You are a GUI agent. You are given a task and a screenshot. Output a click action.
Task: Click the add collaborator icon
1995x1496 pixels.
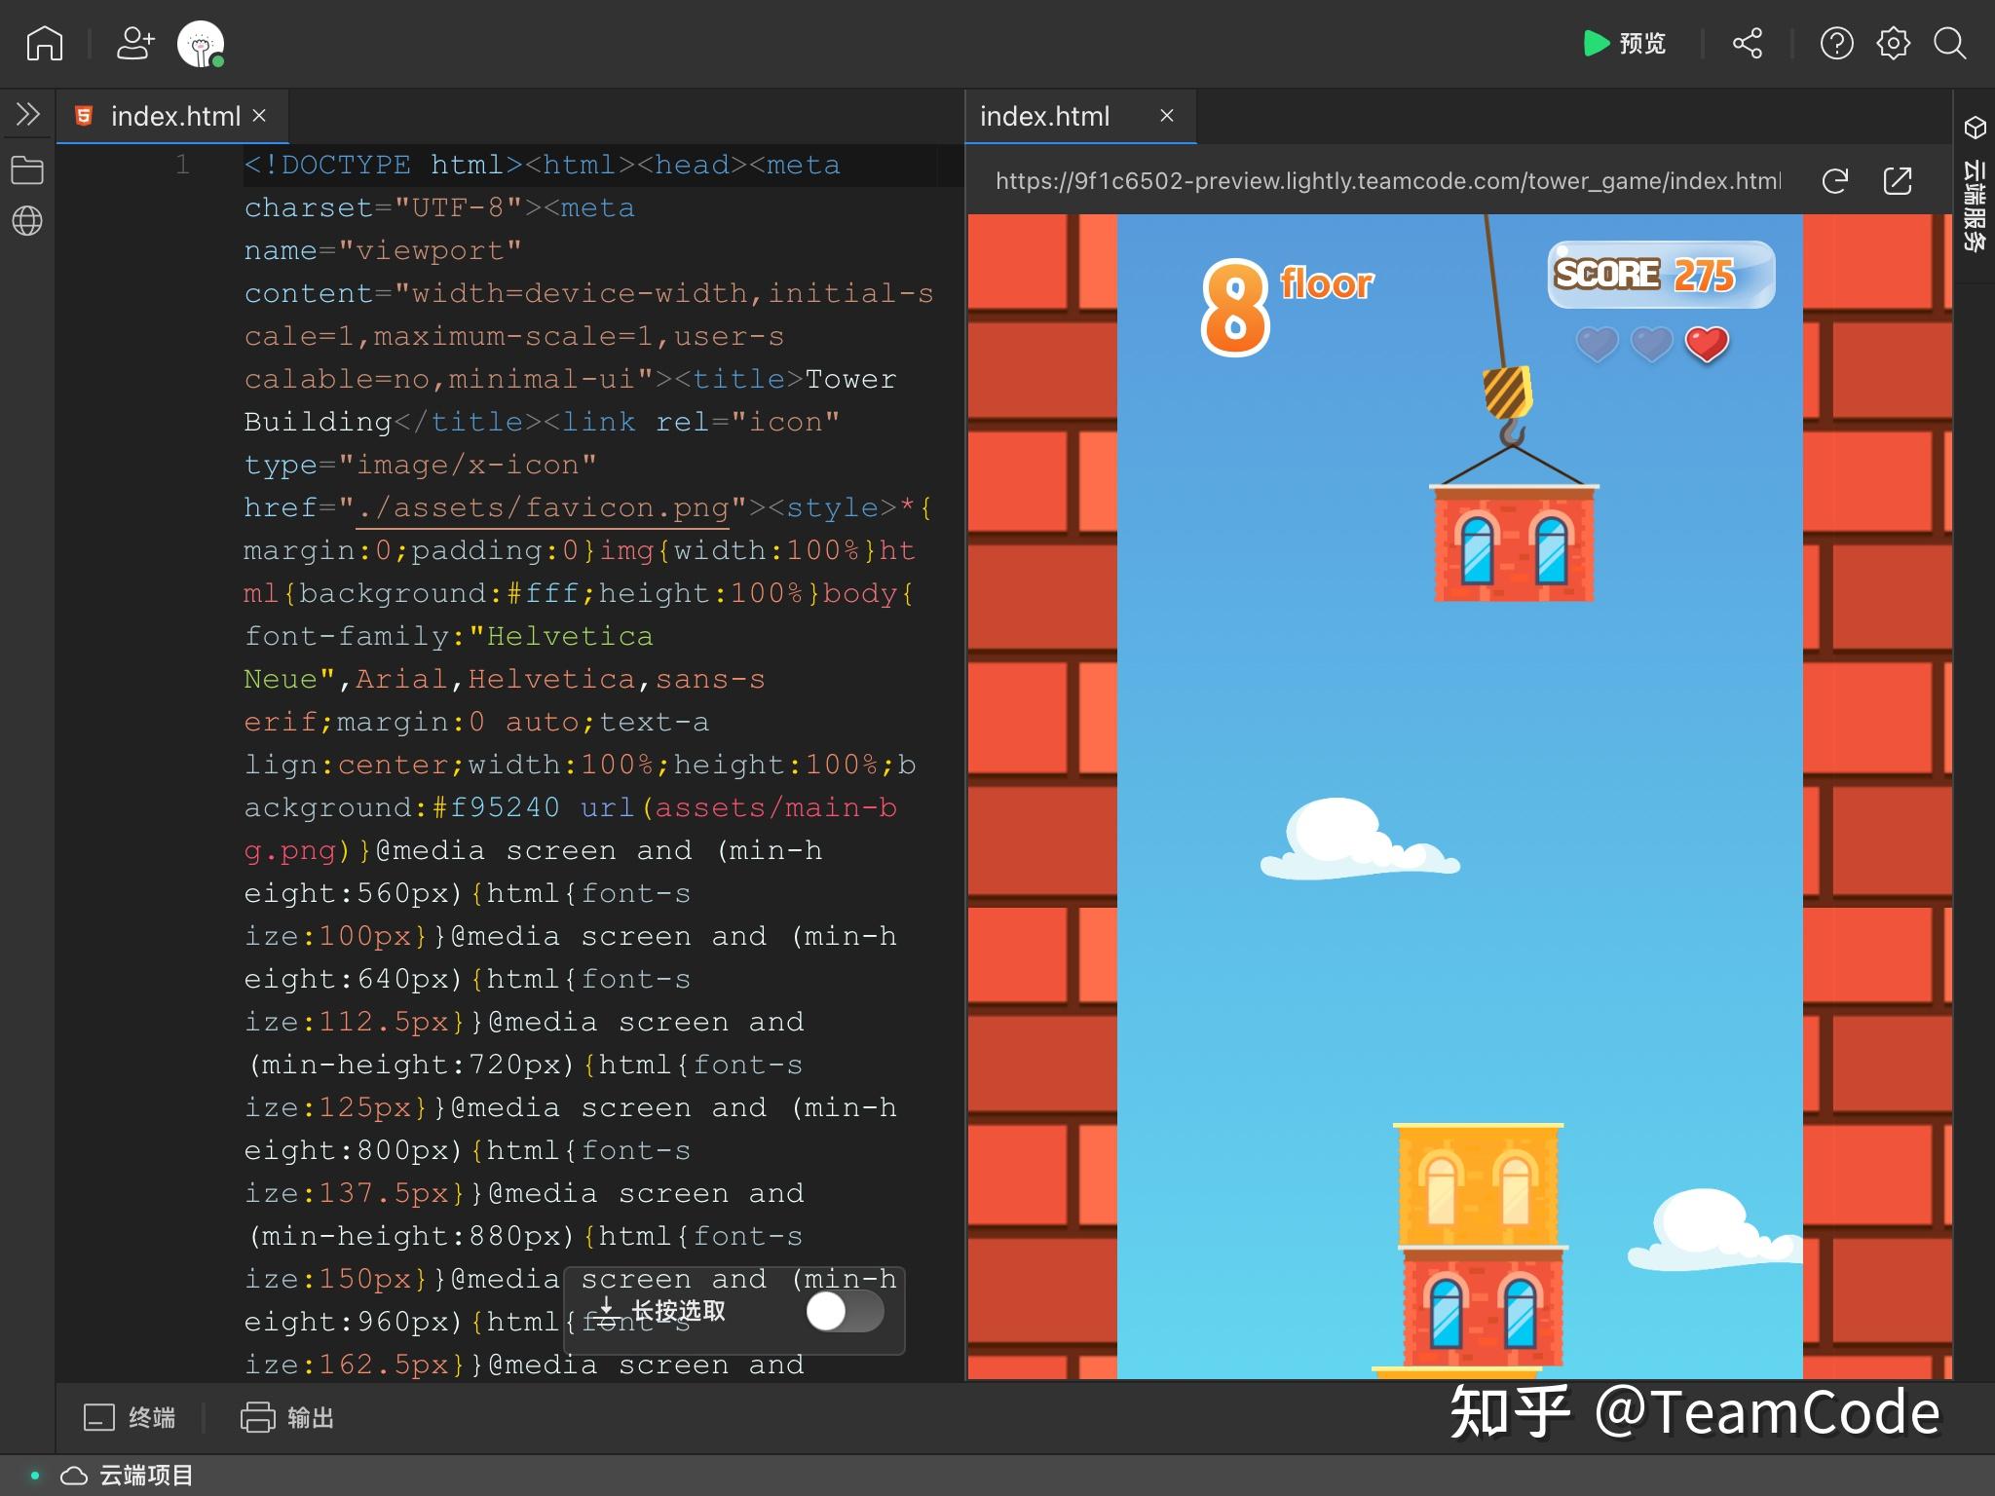(x=135, y=44)
